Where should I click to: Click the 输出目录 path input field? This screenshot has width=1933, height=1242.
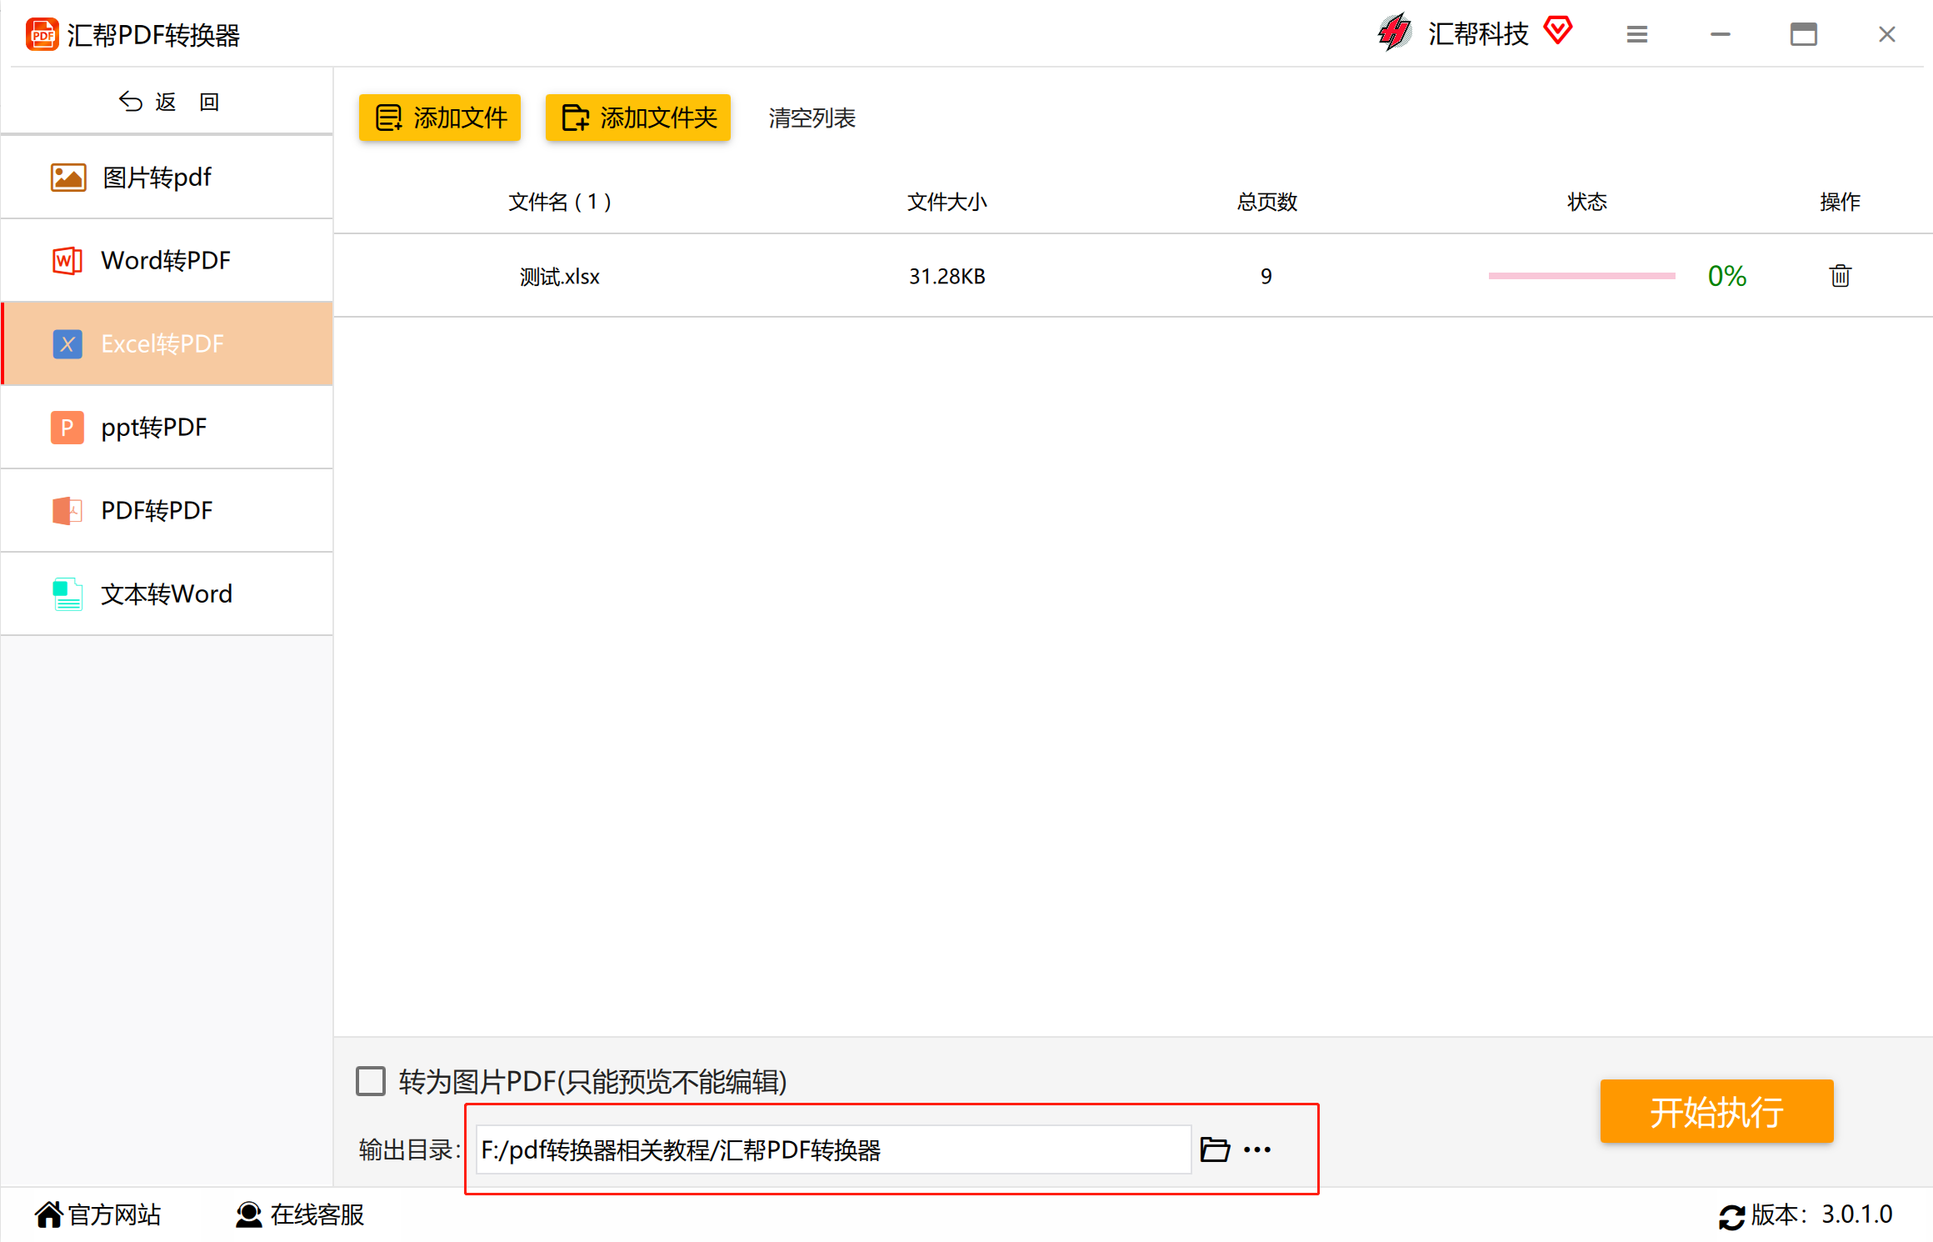[x=833, y=1149]
